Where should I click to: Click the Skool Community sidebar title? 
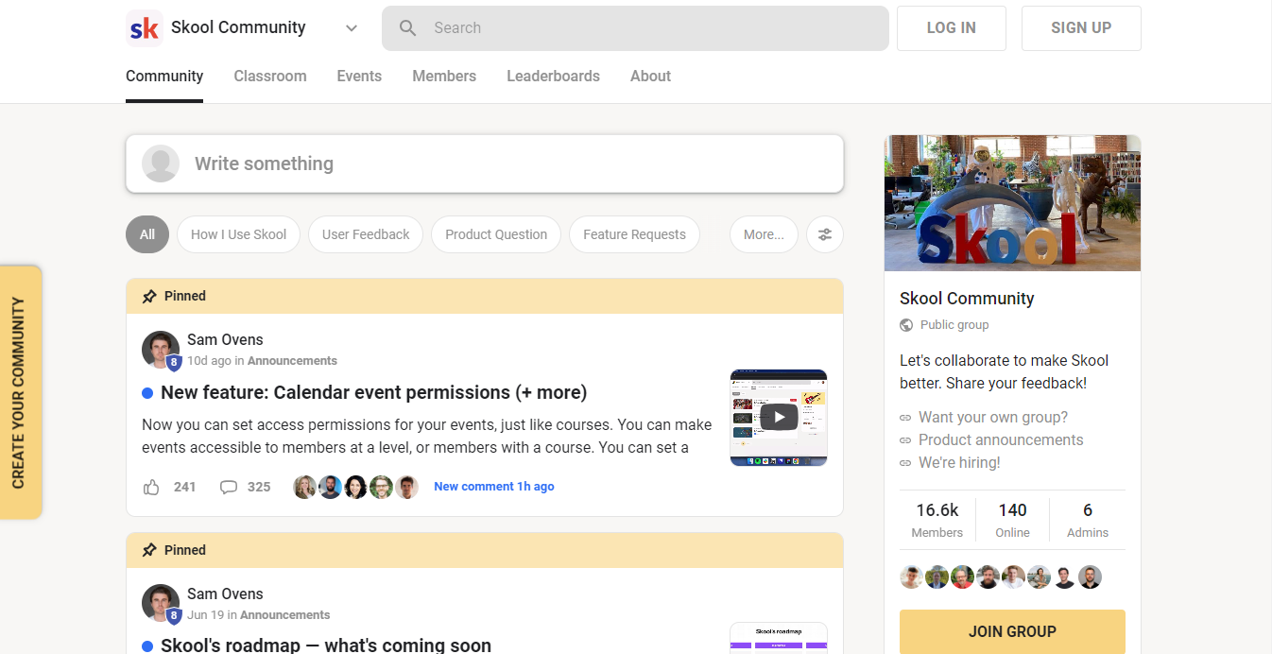tap(967, 299)
